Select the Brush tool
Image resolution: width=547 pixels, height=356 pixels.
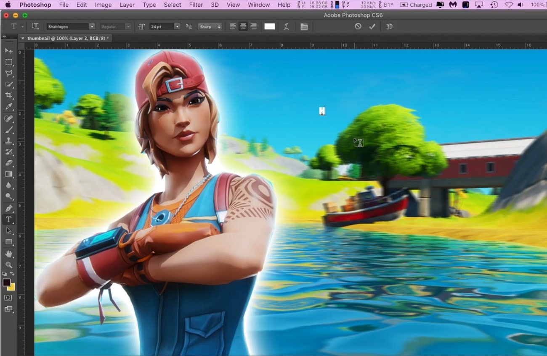point(8,130)
